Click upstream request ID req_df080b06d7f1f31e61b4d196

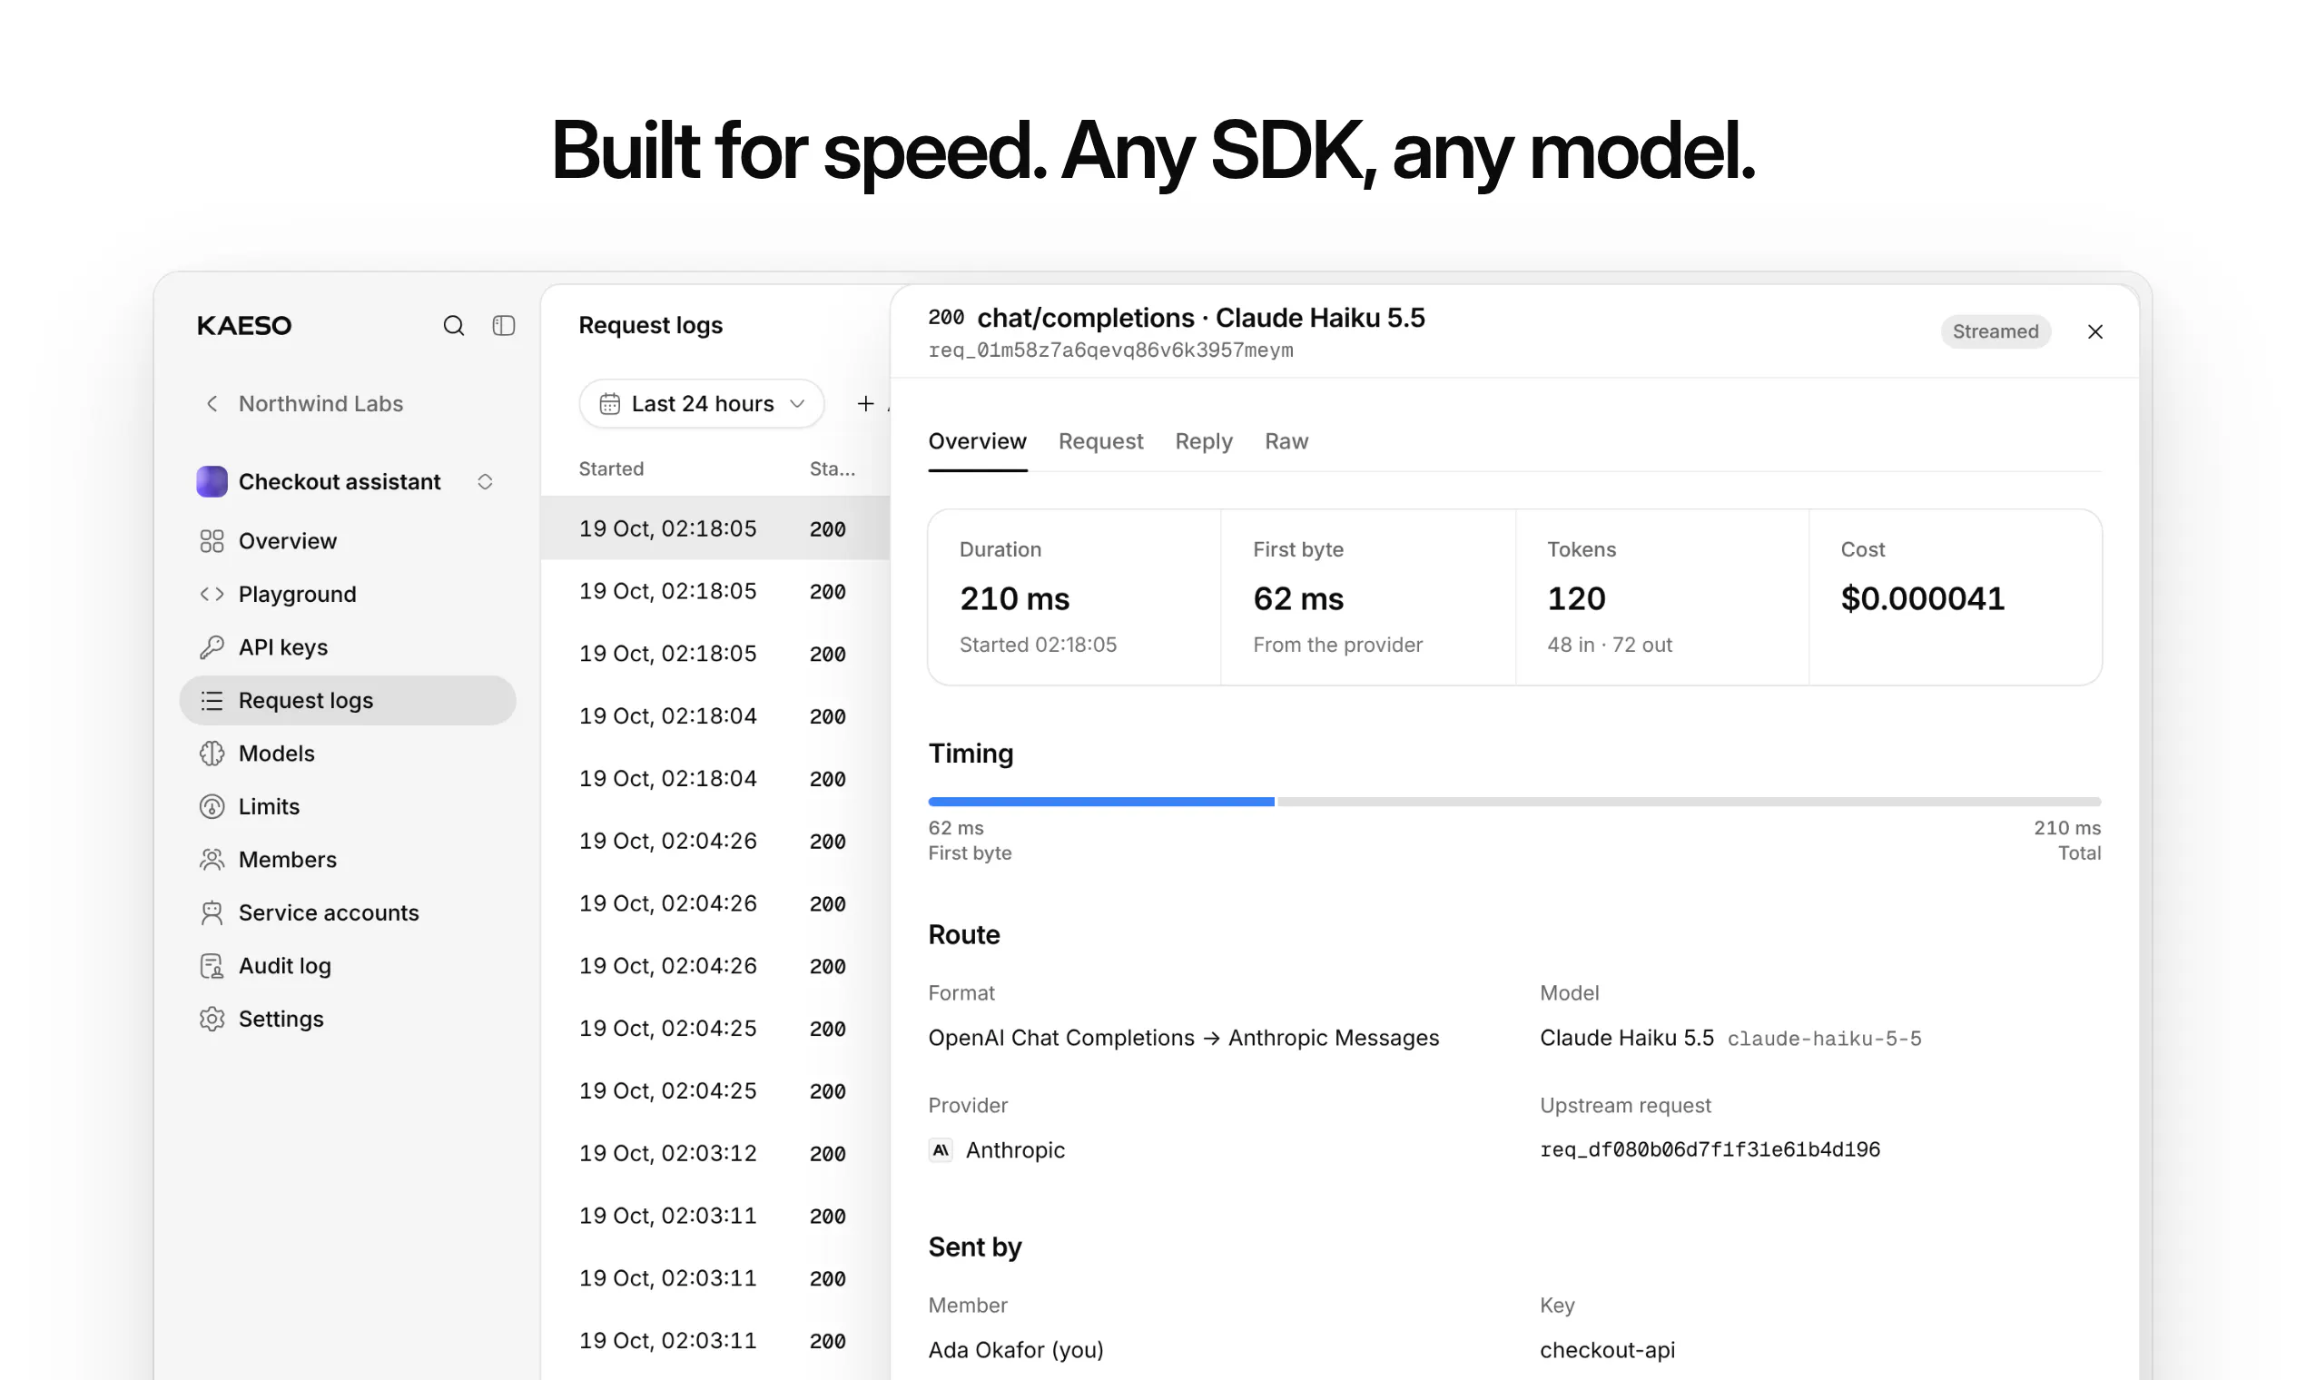[x=1710, y=1150]
